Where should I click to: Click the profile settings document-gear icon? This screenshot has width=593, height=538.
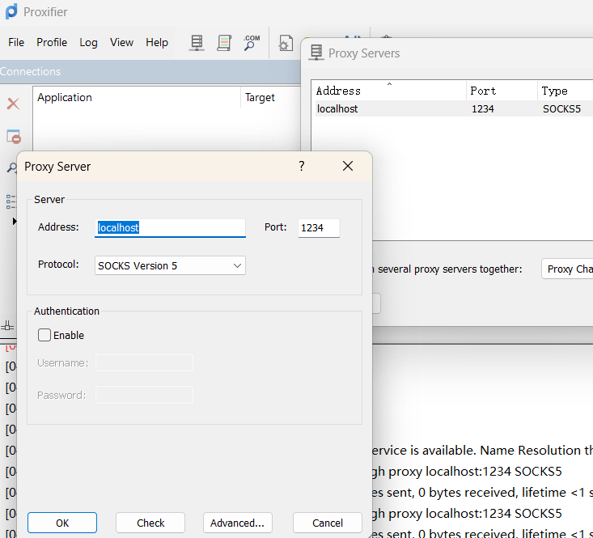point(286,43)
